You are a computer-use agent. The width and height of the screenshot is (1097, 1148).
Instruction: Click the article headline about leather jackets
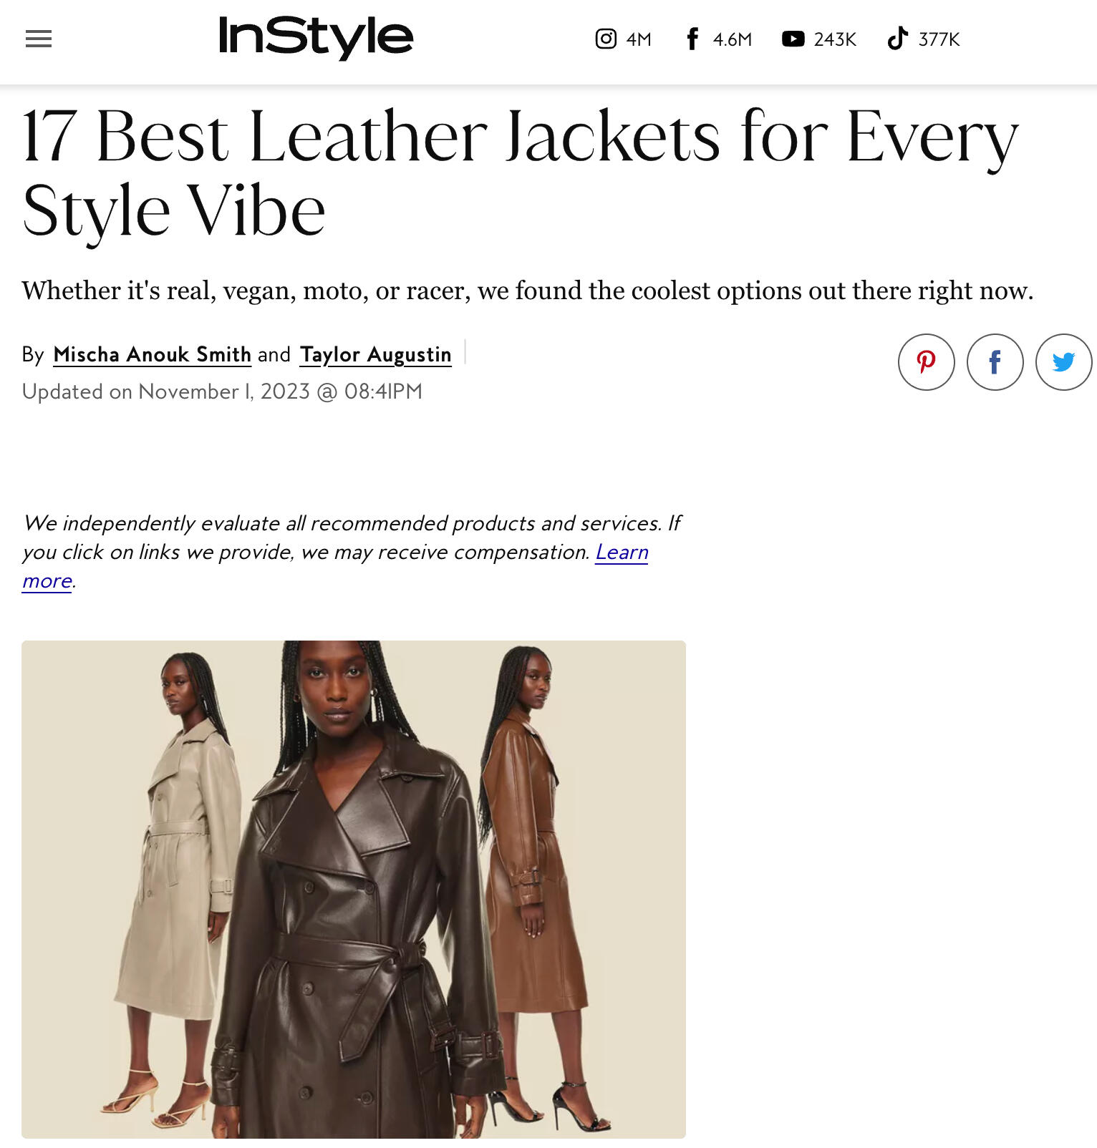click(520, 173)
